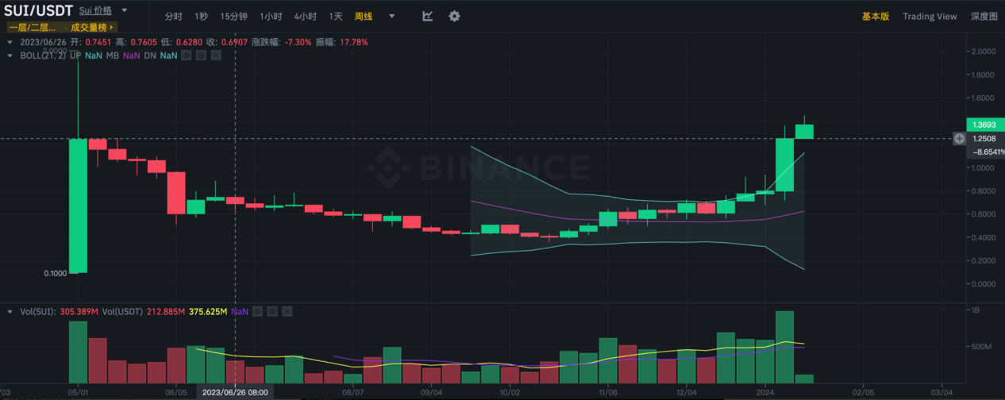Toggle BOLL indicator visibility eye

[187, 56]
